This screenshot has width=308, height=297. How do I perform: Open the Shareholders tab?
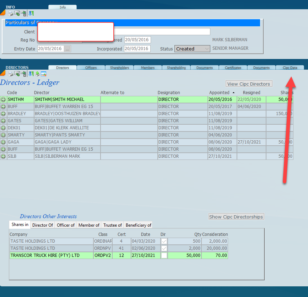click(119, 67)
